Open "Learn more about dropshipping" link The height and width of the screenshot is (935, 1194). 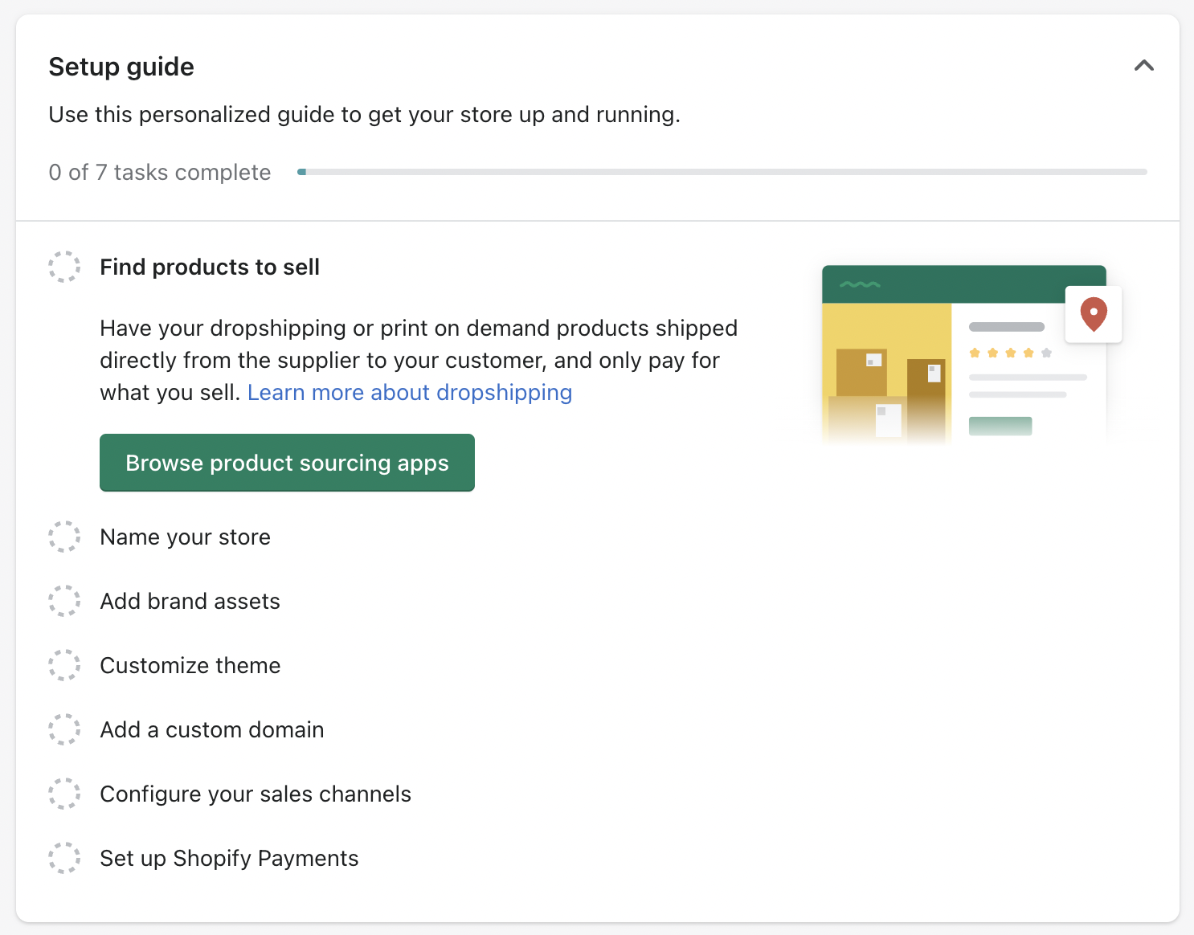[410, 392]
